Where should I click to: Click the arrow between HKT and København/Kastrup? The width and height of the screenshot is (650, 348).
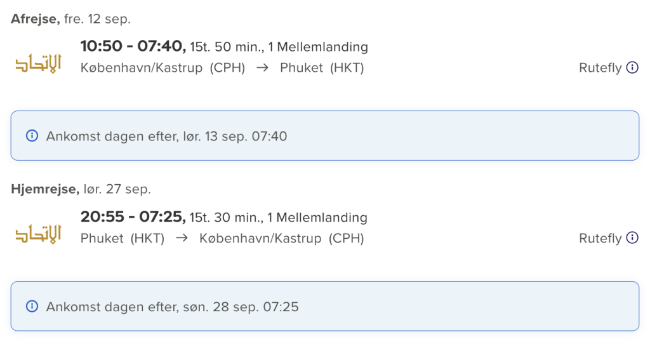tap(182, 238)
